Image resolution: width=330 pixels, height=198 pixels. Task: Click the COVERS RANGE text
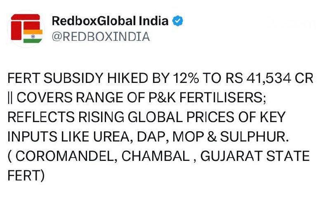coord(72,98)
